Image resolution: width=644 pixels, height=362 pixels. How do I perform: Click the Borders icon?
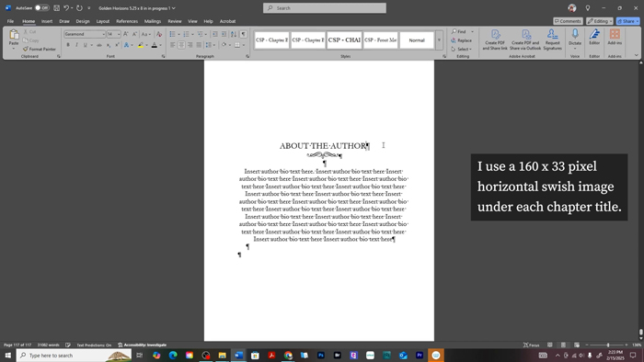click(237, 45)
